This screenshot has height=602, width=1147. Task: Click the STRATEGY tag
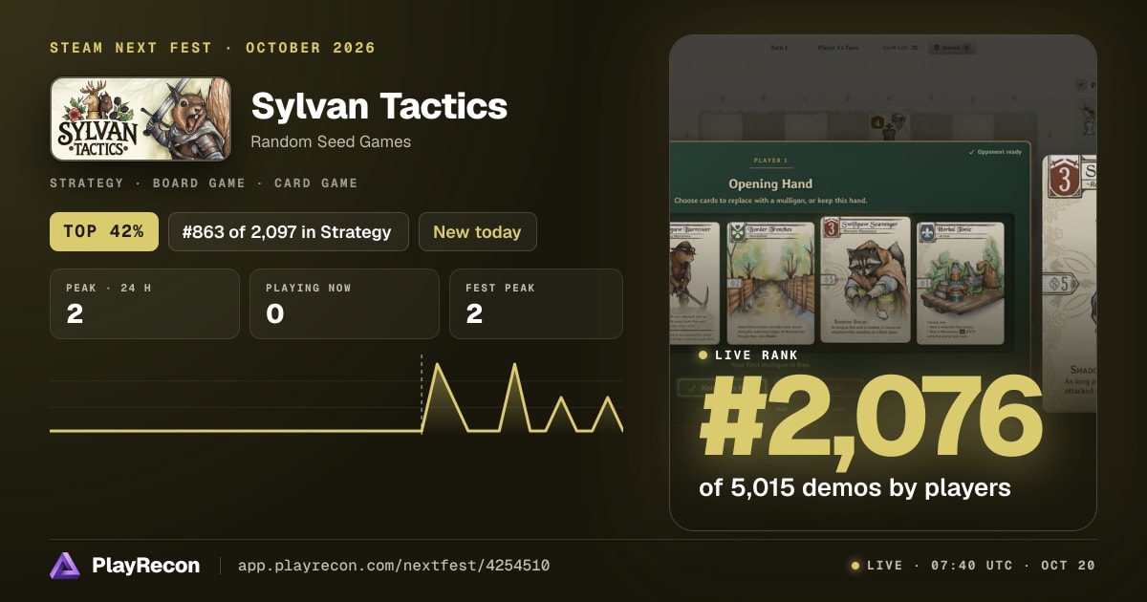coord(86,183)
